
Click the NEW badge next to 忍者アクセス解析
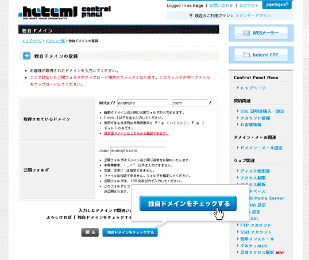[280, 253]
